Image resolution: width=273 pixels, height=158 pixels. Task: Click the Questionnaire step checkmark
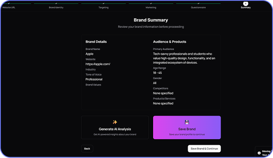[x=198, y=3]
